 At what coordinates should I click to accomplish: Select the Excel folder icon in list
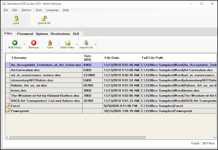pos(8,106)
